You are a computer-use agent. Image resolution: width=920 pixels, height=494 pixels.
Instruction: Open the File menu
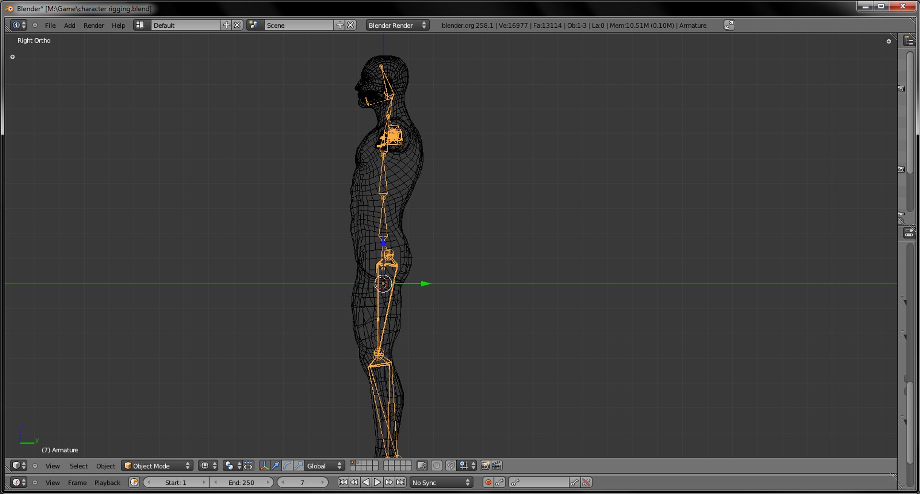point(50,25)
